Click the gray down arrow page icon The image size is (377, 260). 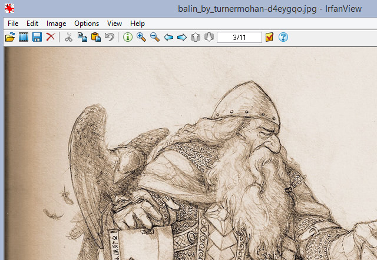click(x=209, y=37)
